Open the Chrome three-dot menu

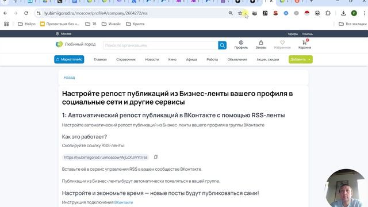pos(365,13)
